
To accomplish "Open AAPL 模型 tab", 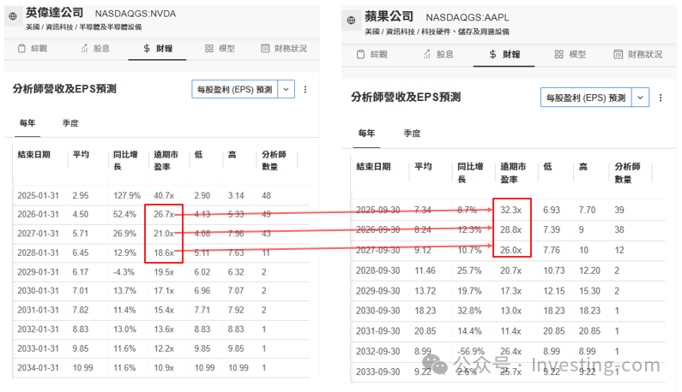I will point(570,54).
